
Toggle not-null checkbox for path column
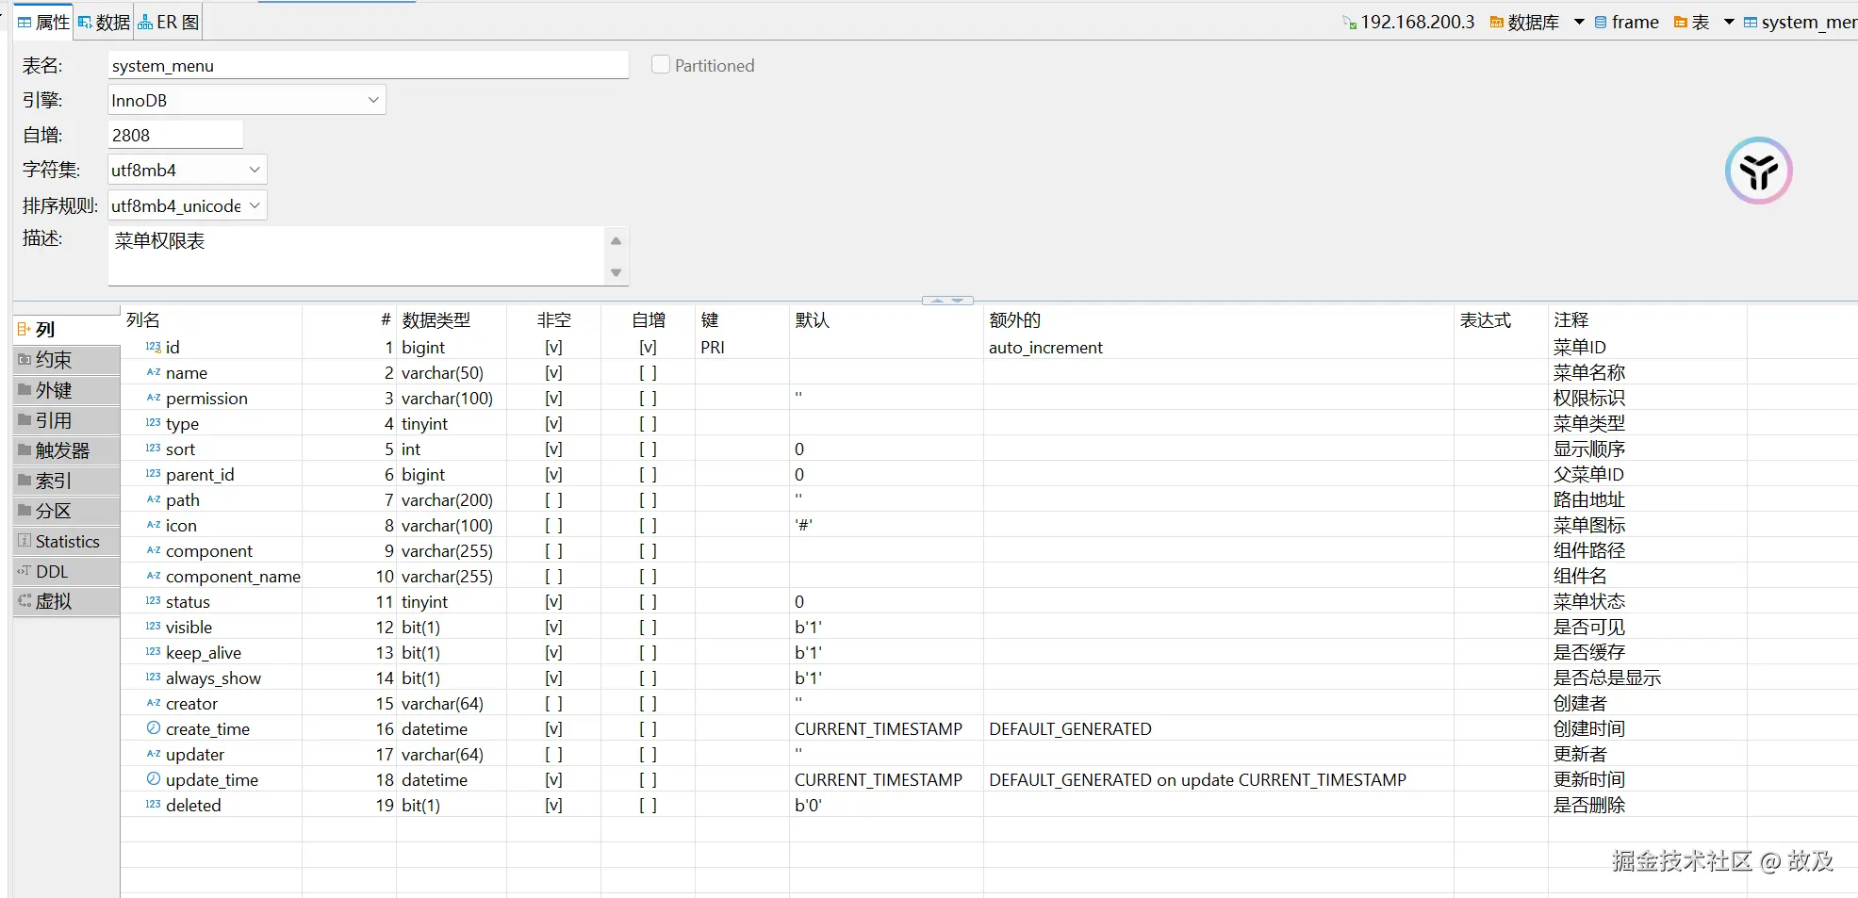coord(553,500)
